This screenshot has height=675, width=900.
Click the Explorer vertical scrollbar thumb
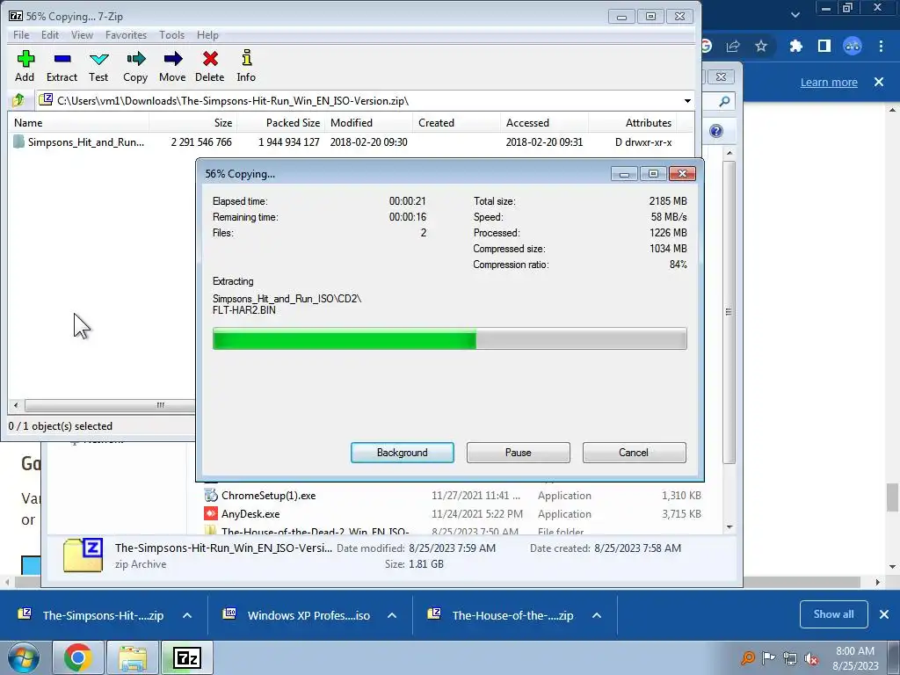pos(729,312)
